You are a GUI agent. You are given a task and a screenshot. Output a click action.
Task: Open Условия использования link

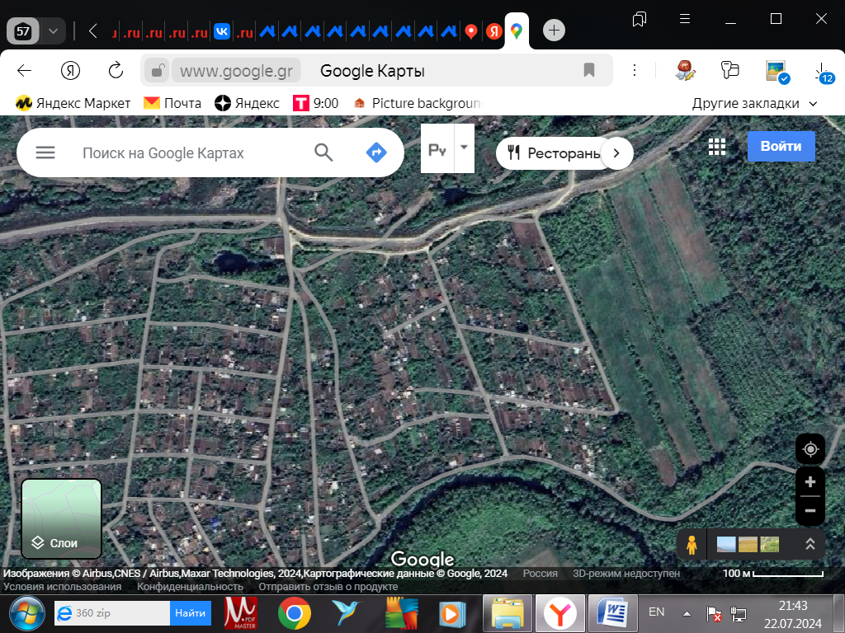(x=62, y=587)
